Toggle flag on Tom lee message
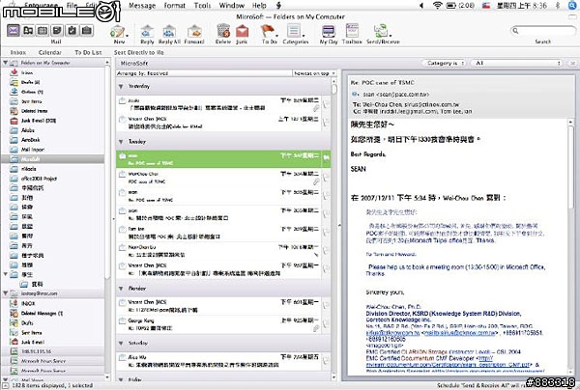Screen dimensions: 580x390 pos(326,233)
